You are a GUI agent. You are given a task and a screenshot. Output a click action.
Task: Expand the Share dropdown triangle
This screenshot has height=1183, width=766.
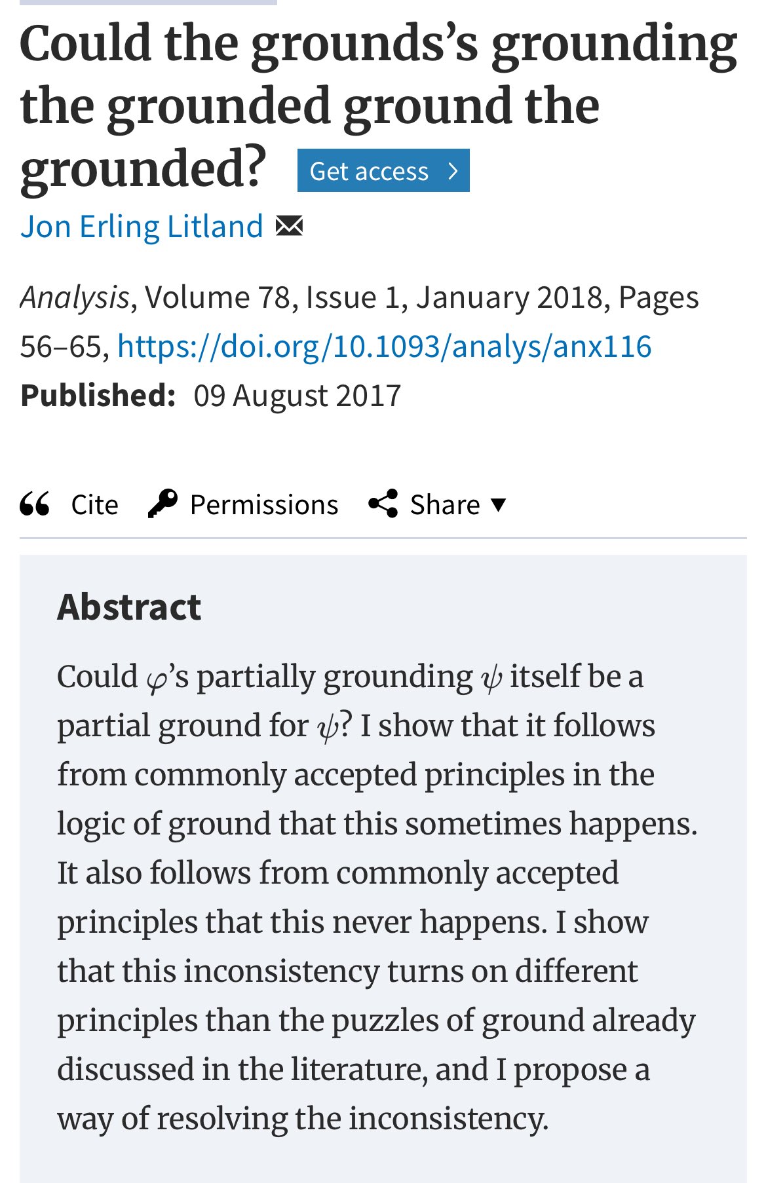(499, 504)
